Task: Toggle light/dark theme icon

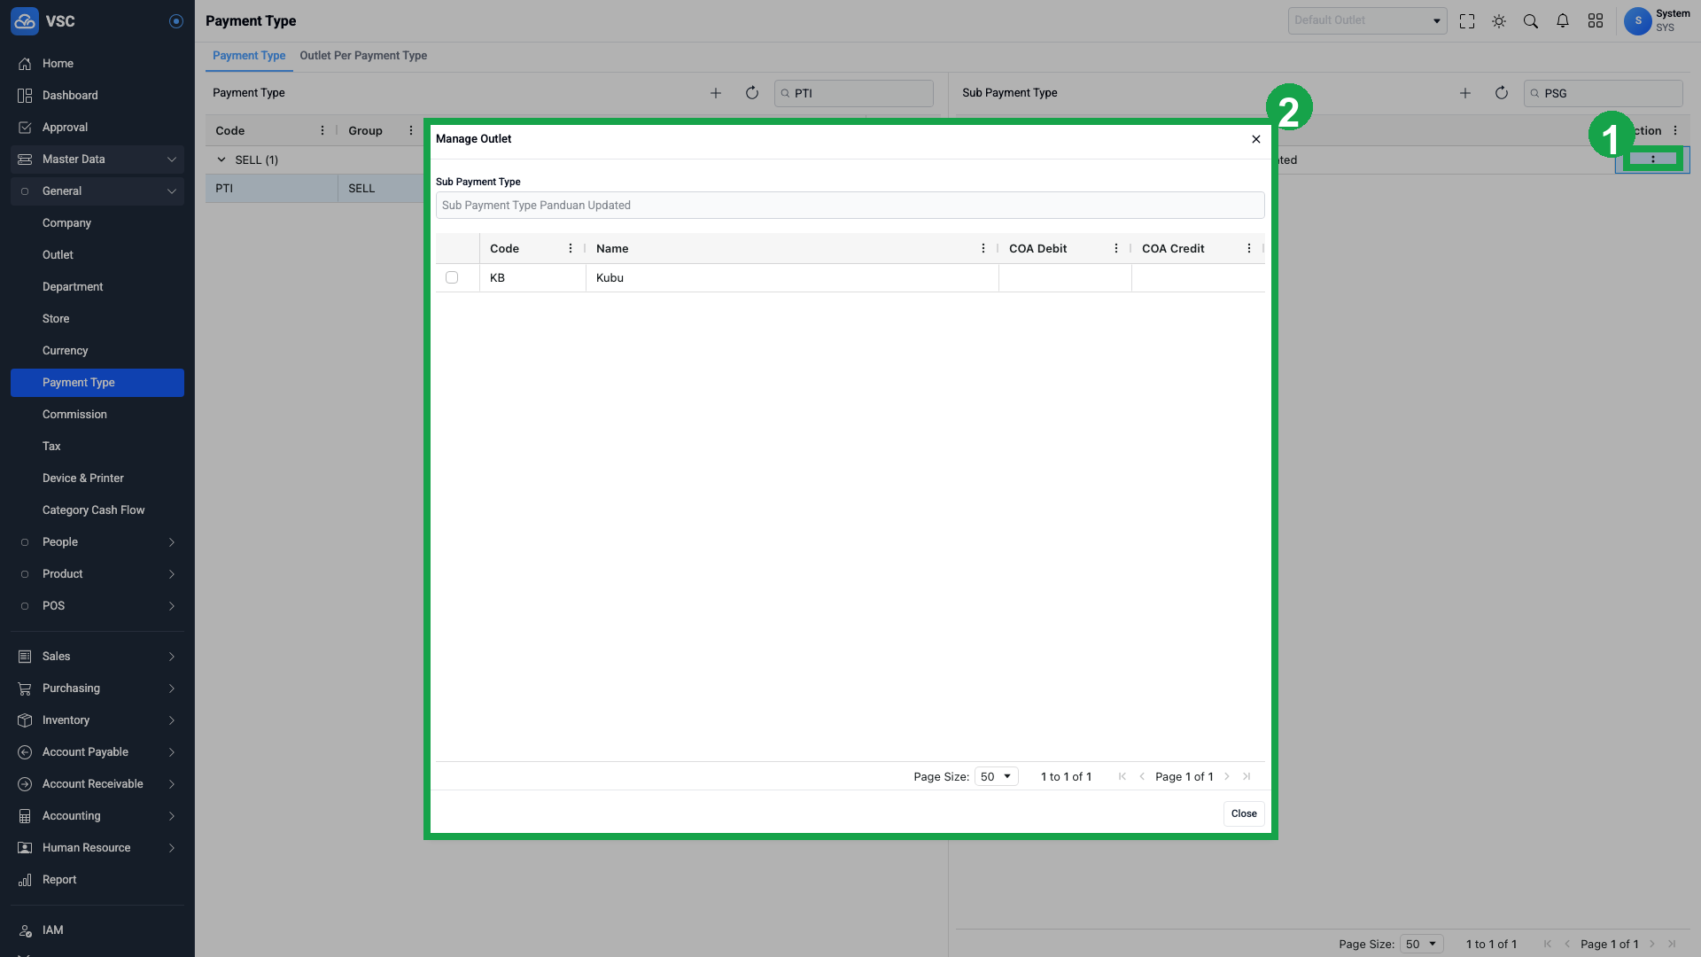Action: click(1499, 21)
